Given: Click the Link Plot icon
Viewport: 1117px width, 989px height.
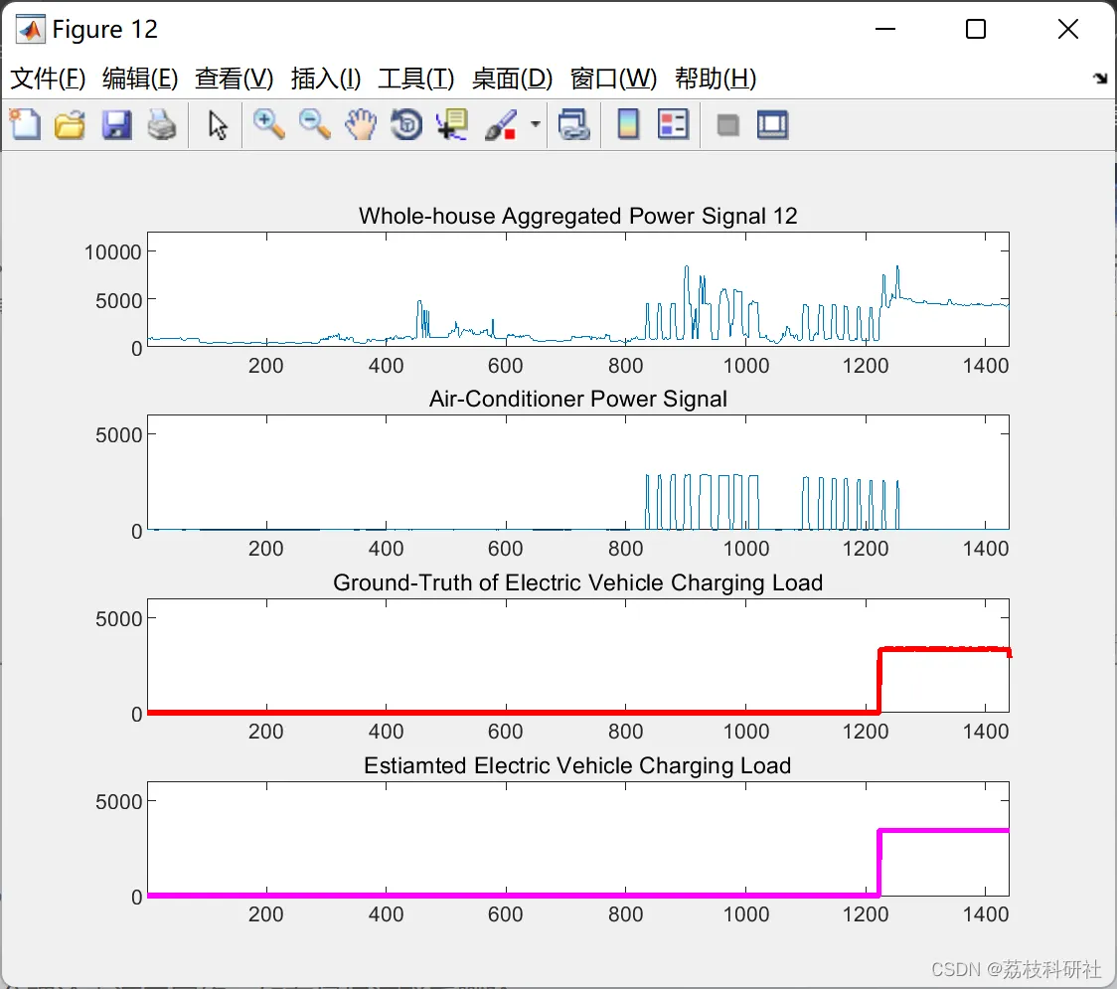Looking at the screenshot, I should tap(574, 124).
